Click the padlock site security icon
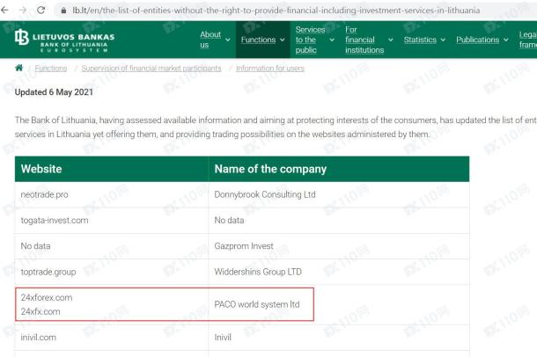Viewport: 537px width, 357px height. (63, 11)
